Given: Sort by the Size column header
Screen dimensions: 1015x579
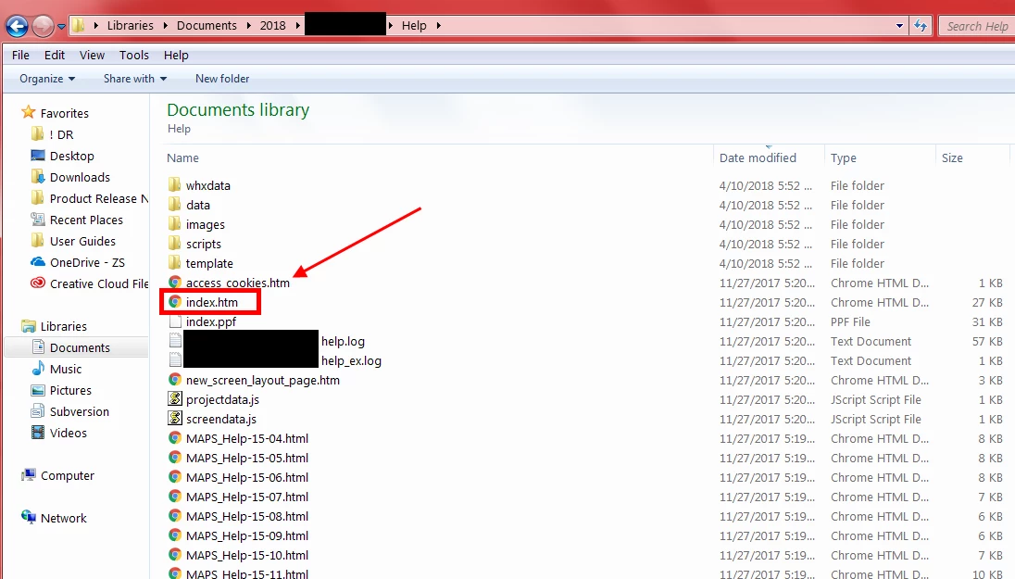Looking at the screenshot, I should pos(952,157).
